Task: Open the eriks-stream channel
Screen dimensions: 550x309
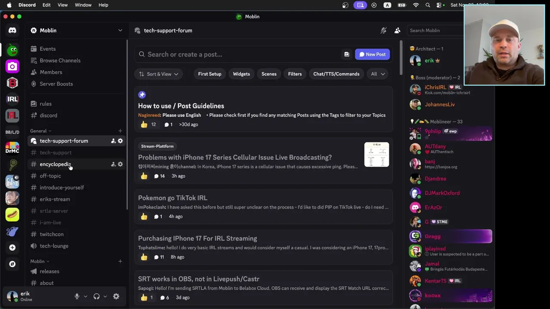Action: (x=76, y=199)
